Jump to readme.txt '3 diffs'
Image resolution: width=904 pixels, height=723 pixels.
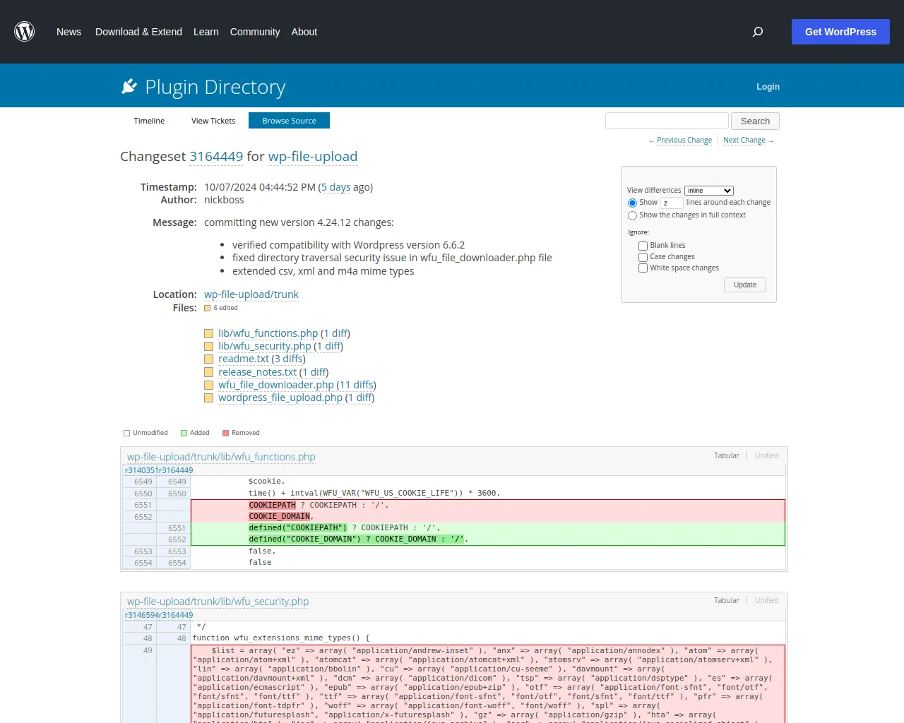click(x=288, y=359)
